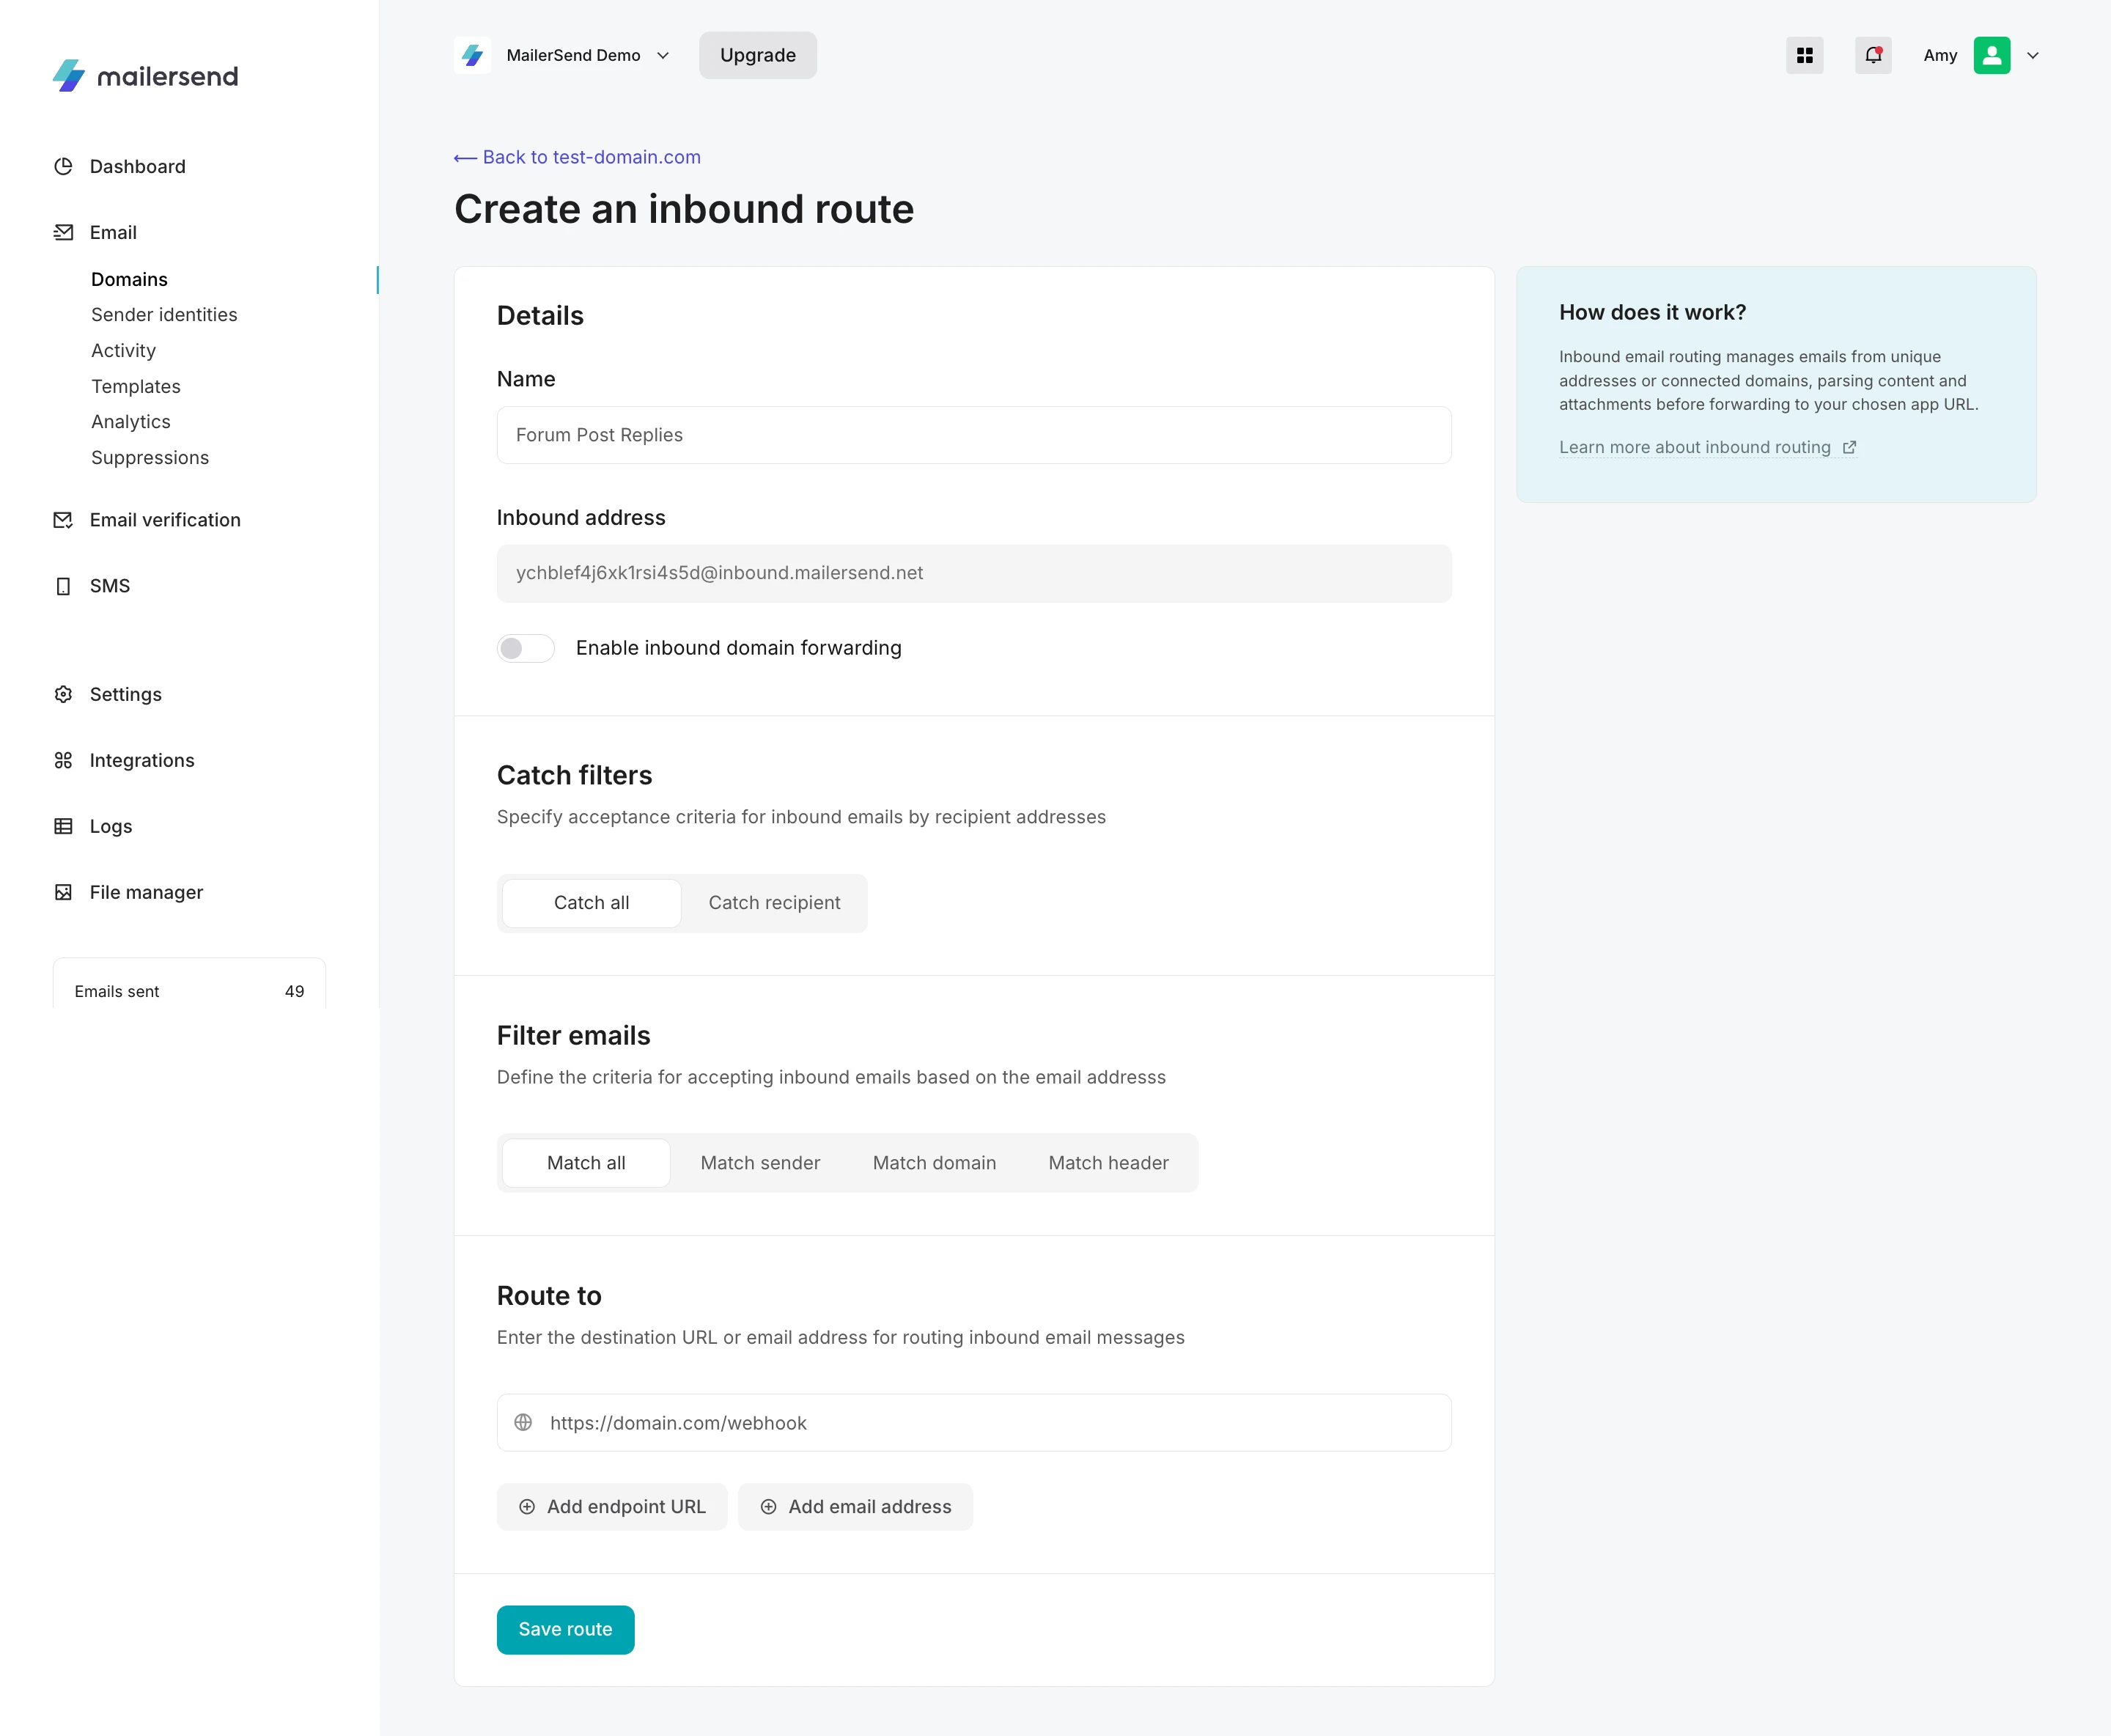
Task: Click the Integrations icon in the sidebar
Action: (x=63, y=761)
